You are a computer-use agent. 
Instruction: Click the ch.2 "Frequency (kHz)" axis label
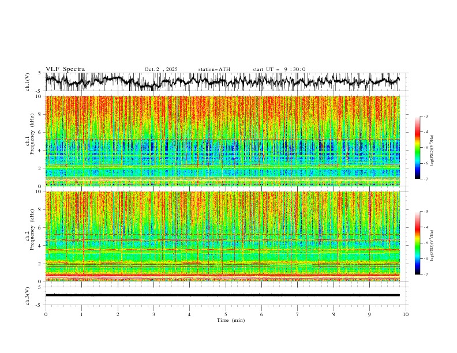(x=32, y=230)
